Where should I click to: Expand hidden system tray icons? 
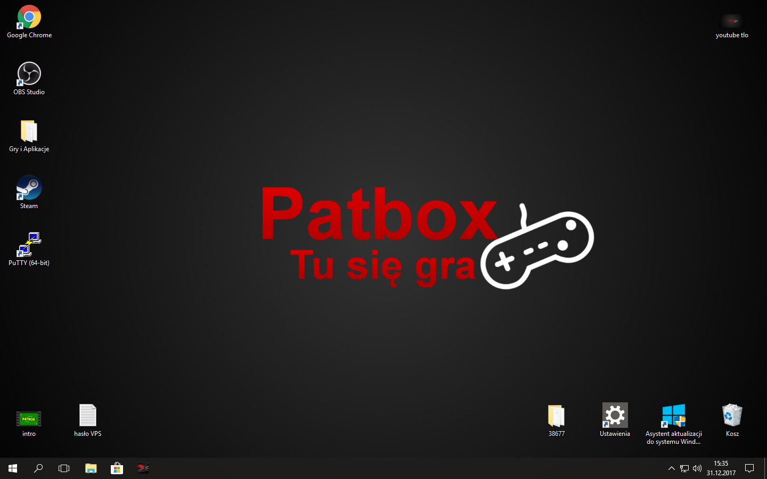point(671,468)
